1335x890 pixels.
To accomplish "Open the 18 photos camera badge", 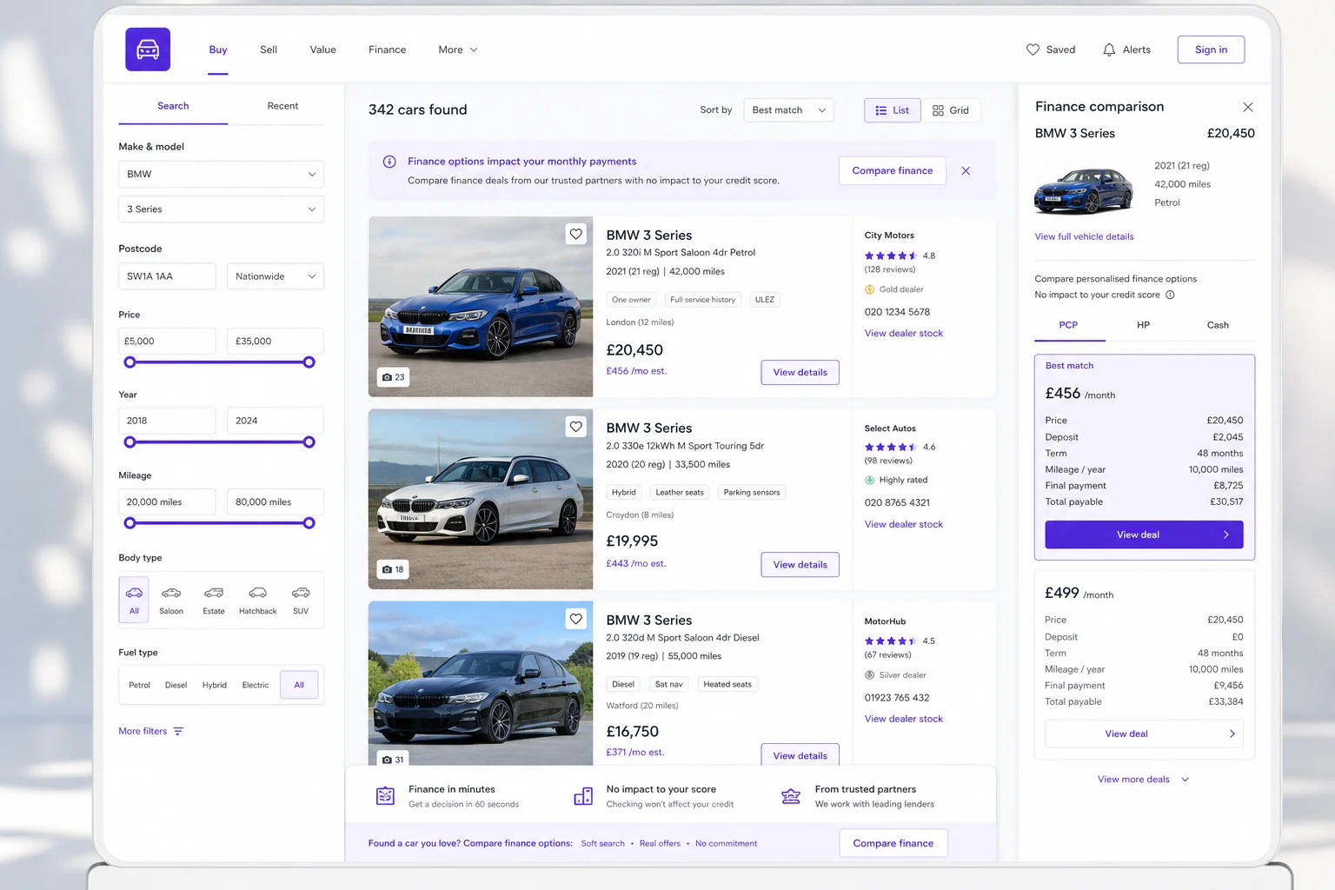I will click(x=393, y=569).
